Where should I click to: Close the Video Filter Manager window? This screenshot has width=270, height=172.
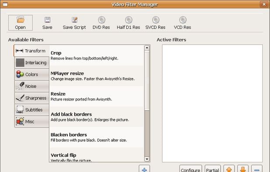click(x=264, y=4)
